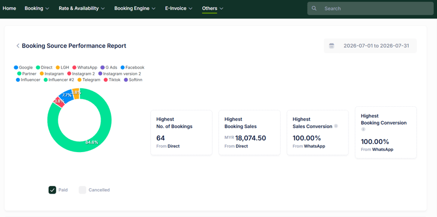
Task: Open the Others menu
Action: [x=212, y=8]
